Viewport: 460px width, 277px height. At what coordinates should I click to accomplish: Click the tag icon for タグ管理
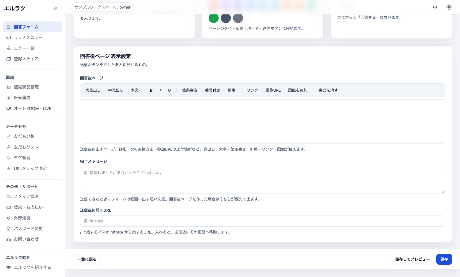coord(9,158)
